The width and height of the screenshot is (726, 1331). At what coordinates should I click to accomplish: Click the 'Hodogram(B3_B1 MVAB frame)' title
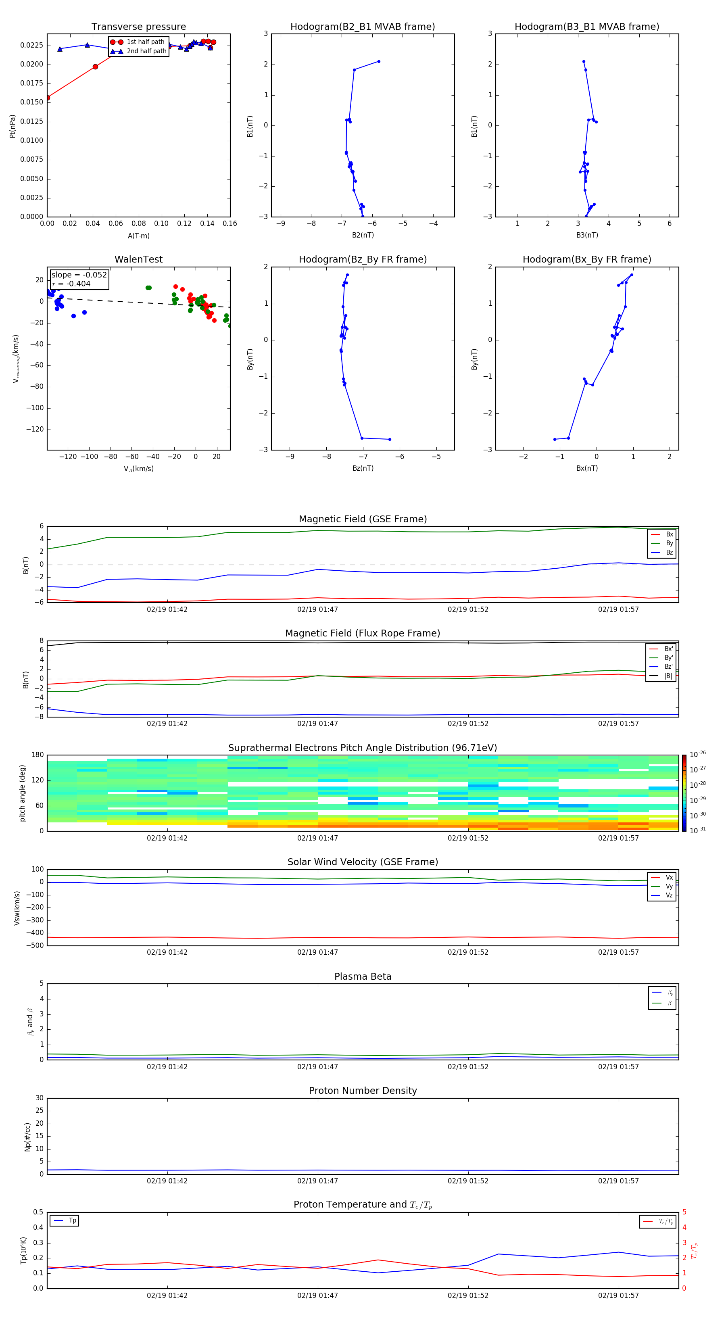click(x=587, y=27)
